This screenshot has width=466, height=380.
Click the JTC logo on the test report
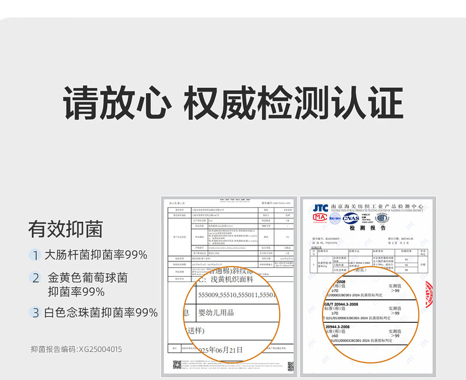pos(320,208)
